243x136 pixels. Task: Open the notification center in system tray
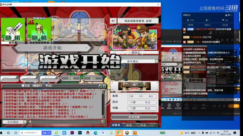click(235, 133)
